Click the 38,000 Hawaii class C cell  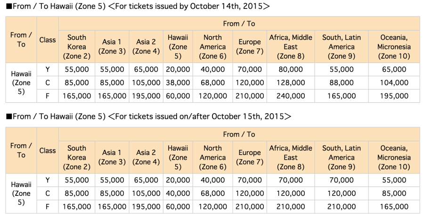coord(178,83)
